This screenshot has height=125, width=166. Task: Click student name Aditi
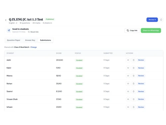click(x=9, y=60)
